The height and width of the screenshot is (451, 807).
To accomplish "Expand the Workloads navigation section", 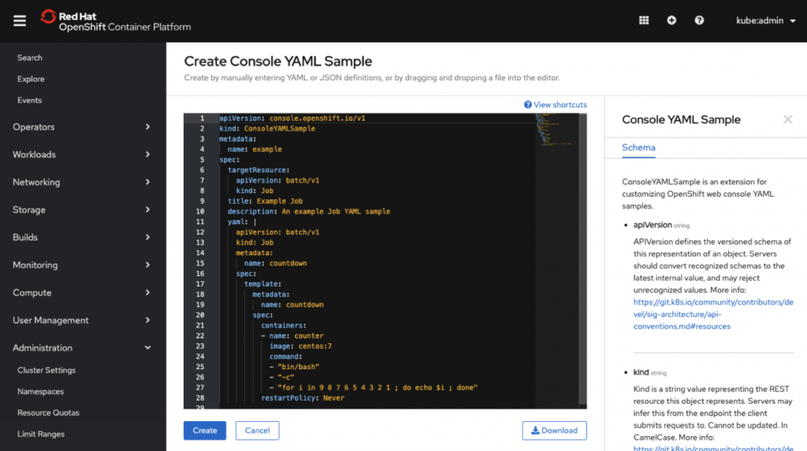I will [82, 154].
